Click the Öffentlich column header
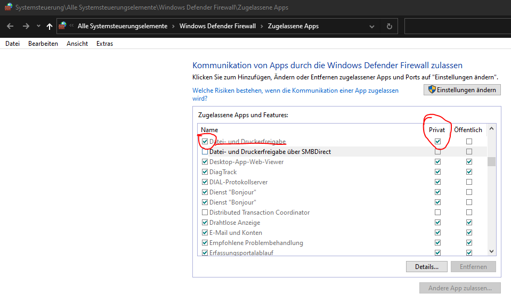The image size is (511, 302). 468,130
